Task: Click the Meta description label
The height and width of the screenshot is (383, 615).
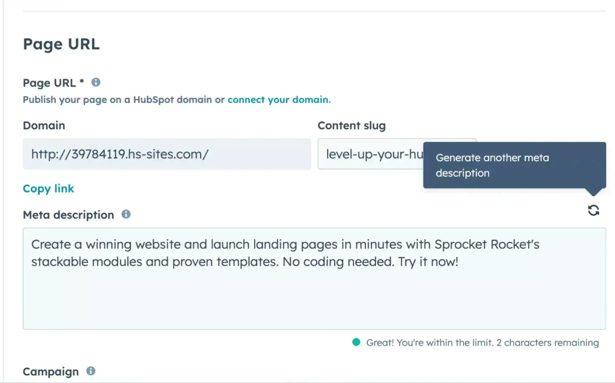Action: [68, 214]
